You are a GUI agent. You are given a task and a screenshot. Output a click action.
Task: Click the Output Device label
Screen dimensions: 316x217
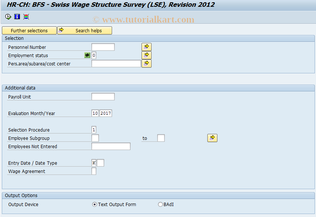[23, 205]
